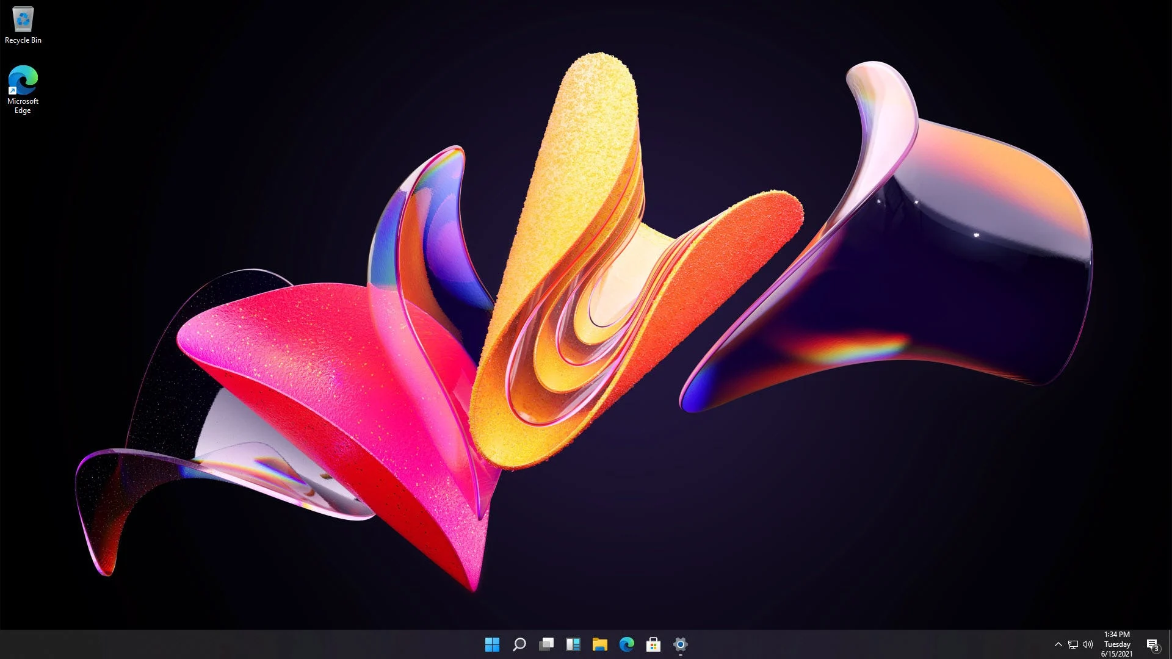
Task: Toggle speaker mute in system tray
Action: click(1088, 644)
